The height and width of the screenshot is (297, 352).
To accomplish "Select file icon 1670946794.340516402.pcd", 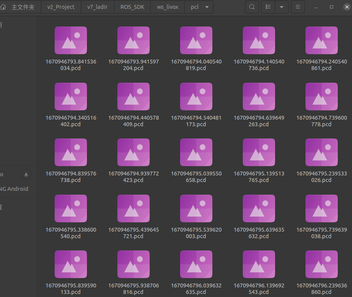I will click(71, 97).
